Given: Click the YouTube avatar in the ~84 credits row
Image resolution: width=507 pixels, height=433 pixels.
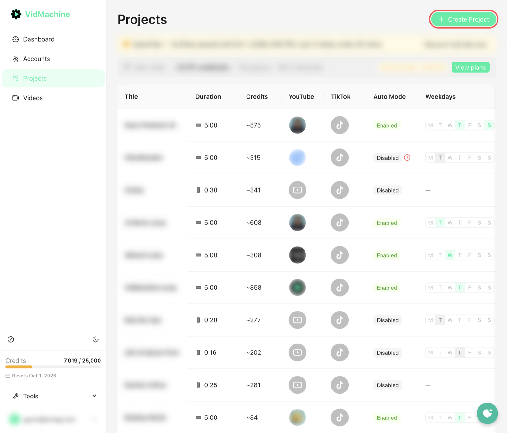Looking at the screenshot, I should (x=298, y=417).
